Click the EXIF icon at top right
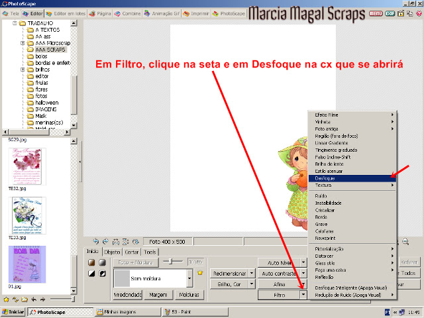The height and width of the screenshot is (318, 424). pos(390,13)
